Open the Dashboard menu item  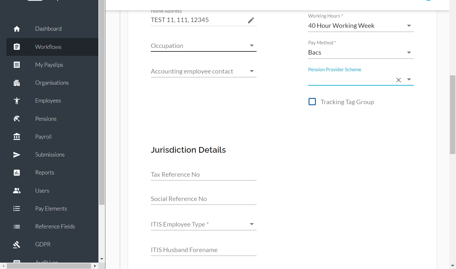[x=48, y=29]
